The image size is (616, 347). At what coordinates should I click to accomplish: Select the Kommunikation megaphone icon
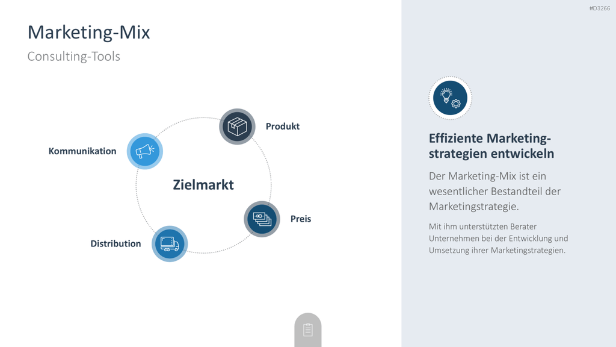pos(144,151)
